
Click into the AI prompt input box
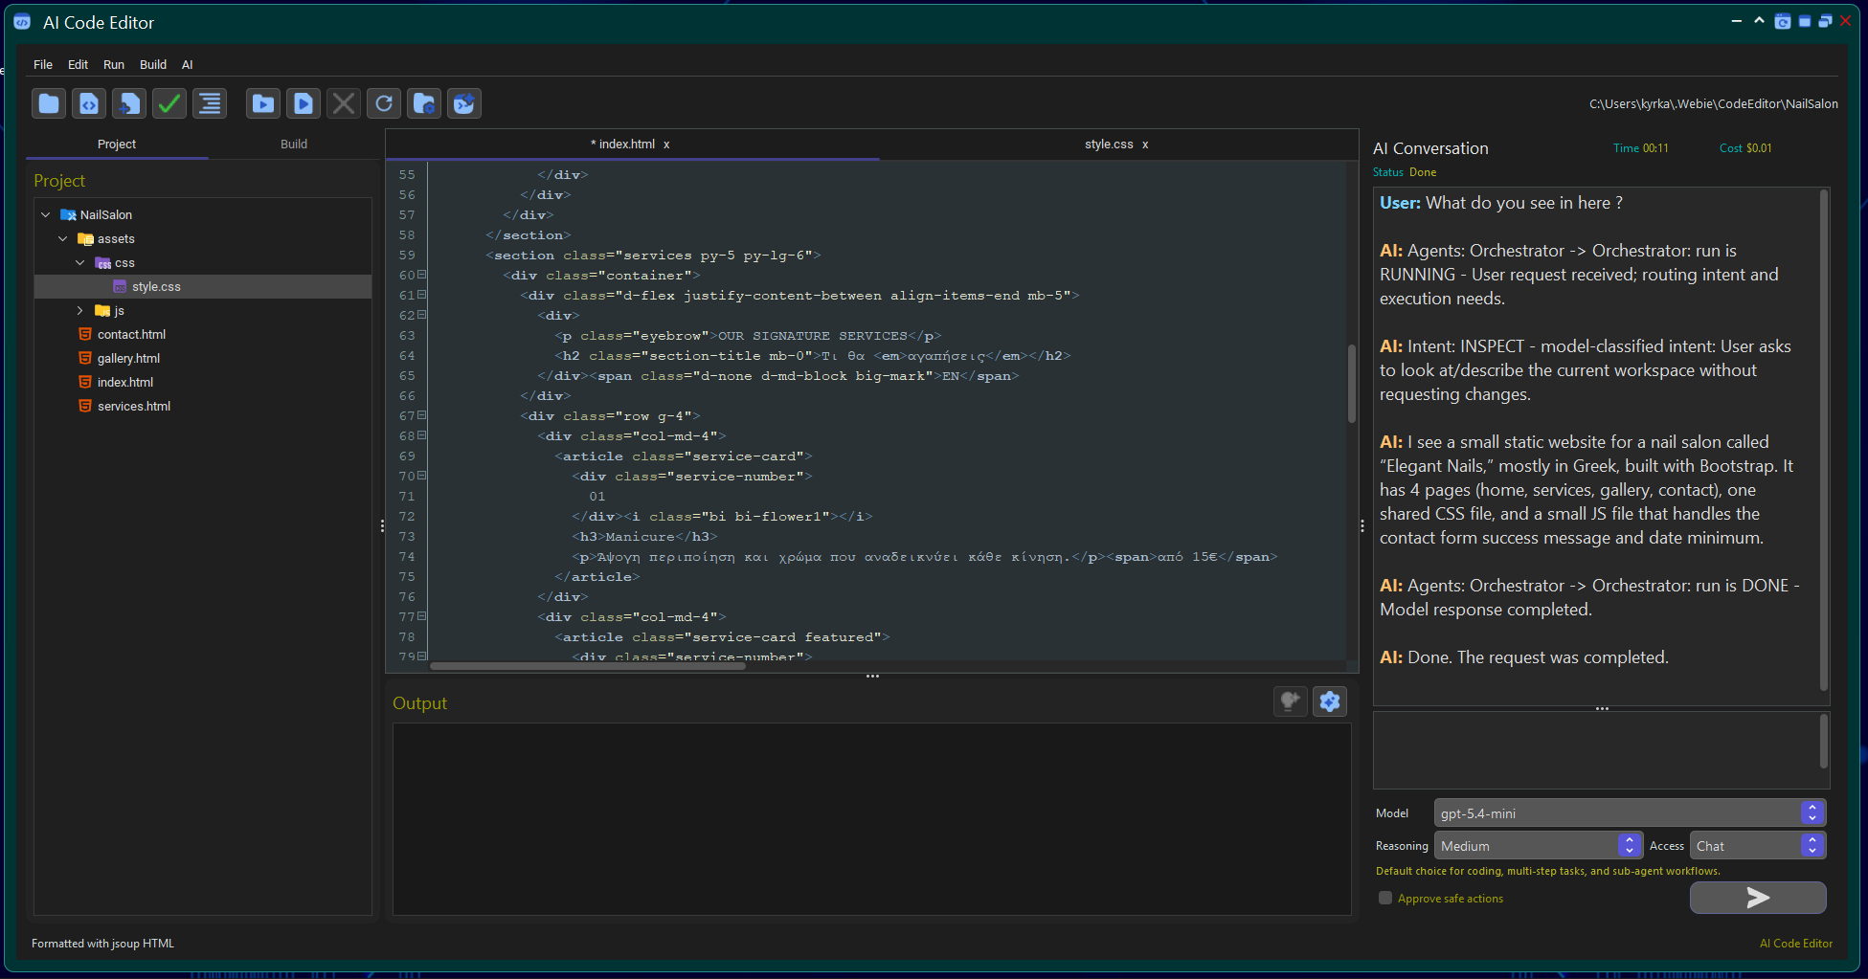tap(1596, 750)
